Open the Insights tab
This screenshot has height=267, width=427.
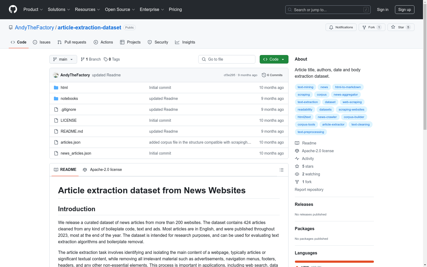(185, 42)
